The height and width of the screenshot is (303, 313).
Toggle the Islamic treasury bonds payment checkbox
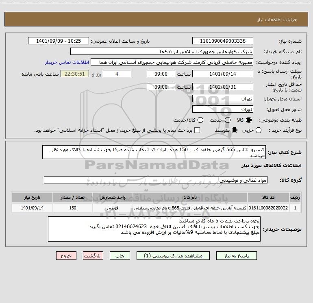[x=197, y=130]
